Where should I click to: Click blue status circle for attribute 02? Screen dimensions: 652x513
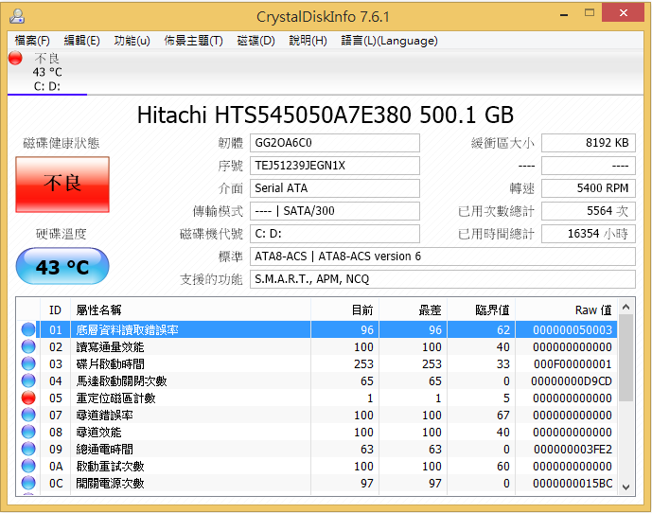tap(28, 346)
